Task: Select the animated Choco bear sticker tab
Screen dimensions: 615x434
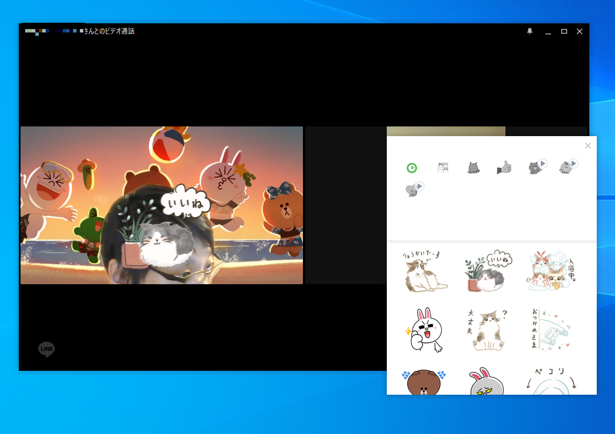Action: tap(568, 166)
